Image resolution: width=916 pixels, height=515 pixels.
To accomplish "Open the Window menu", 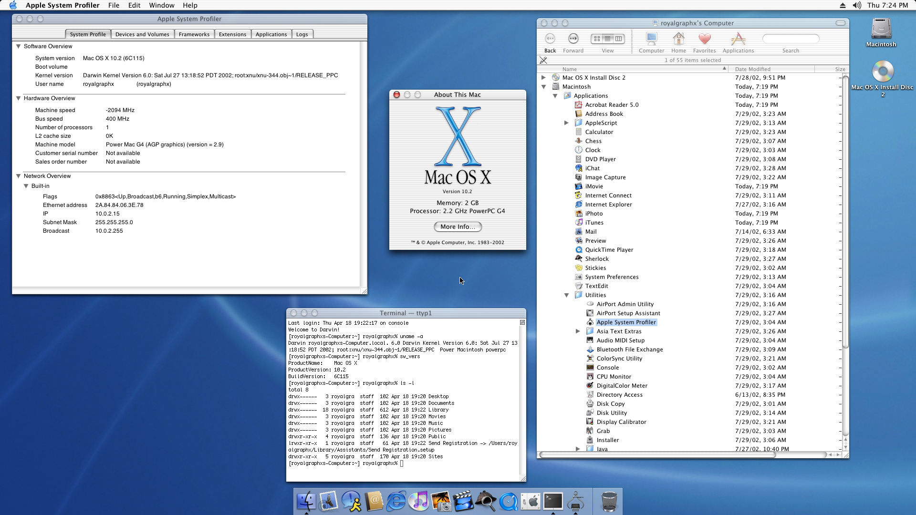I will pyautogui.click(x=162, y=5).
